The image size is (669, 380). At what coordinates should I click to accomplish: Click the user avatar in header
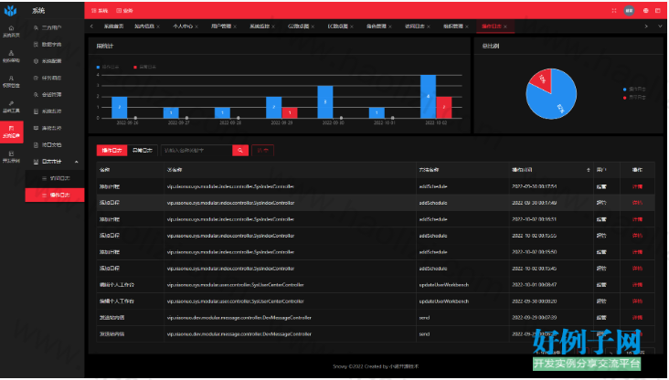point(629,11)
